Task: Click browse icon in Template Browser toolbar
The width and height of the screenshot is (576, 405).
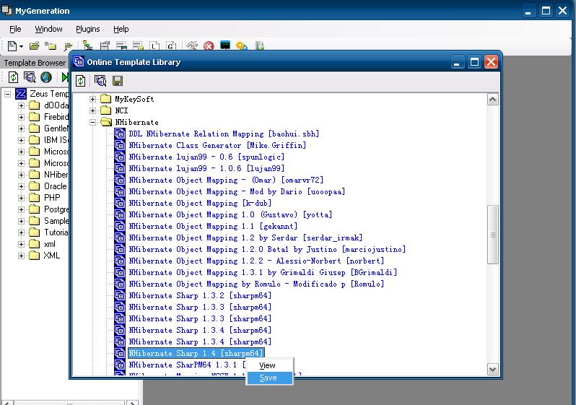Action: [x=30, y=77]
